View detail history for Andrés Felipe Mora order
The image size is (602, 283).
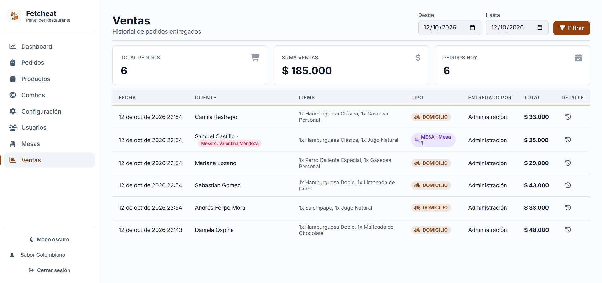568,207
